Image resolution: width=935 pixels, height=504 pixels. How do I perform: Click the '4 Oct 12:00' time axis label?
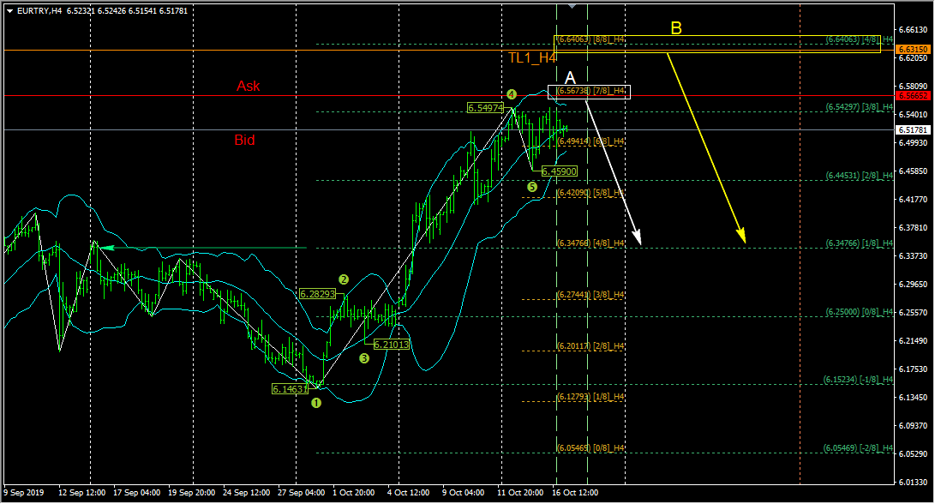point(409,493)
